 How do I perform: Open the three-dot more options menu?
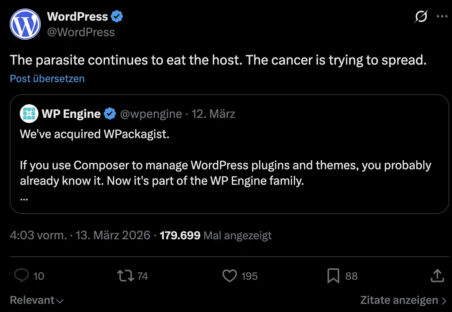coord(442,16)
